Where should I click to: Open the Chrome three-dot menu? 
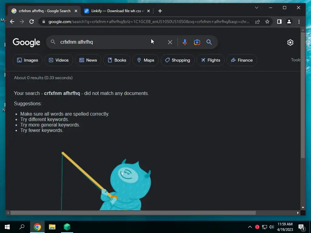(299, 22)
